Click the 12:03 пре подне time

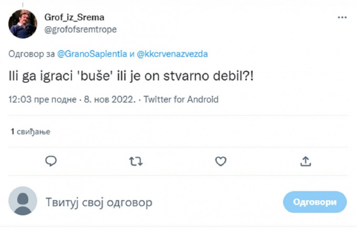coord(42,99)
